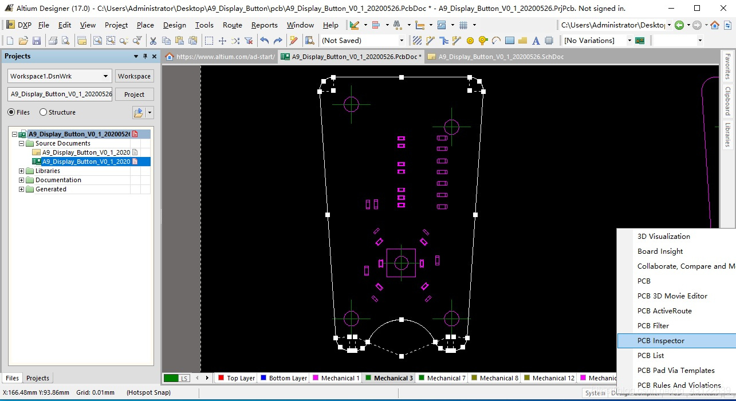The image size is (736, 401).
Task: Select the Files radio button
Action: [x=10, y=112]
